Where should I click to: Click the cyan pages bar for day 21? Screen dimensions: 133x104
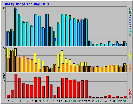point(87,32)
